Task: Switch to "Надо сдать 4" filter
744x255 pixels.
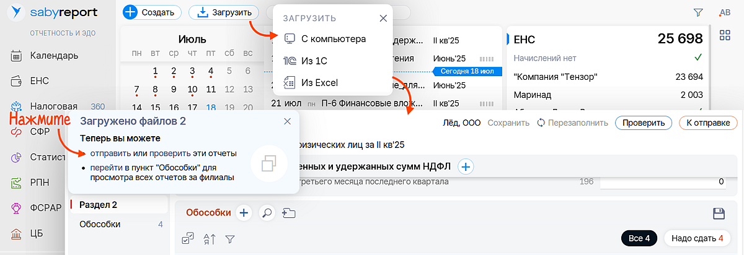Action: click(697, 238)
